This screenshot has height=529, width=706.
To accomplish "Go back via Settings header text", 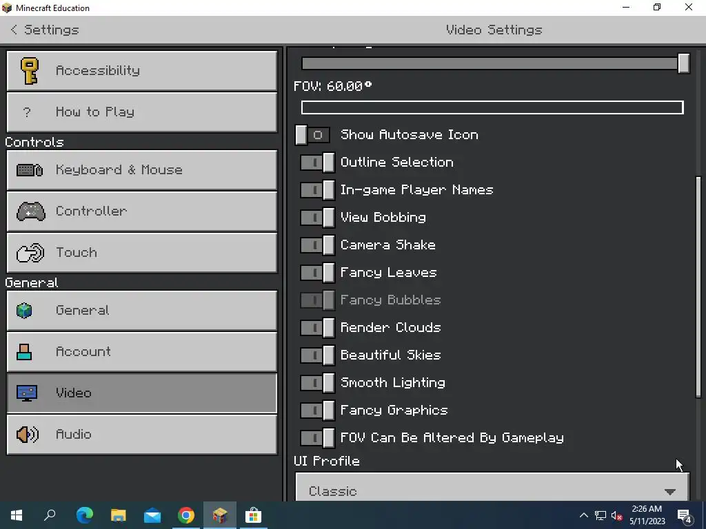I will (51, 30).
